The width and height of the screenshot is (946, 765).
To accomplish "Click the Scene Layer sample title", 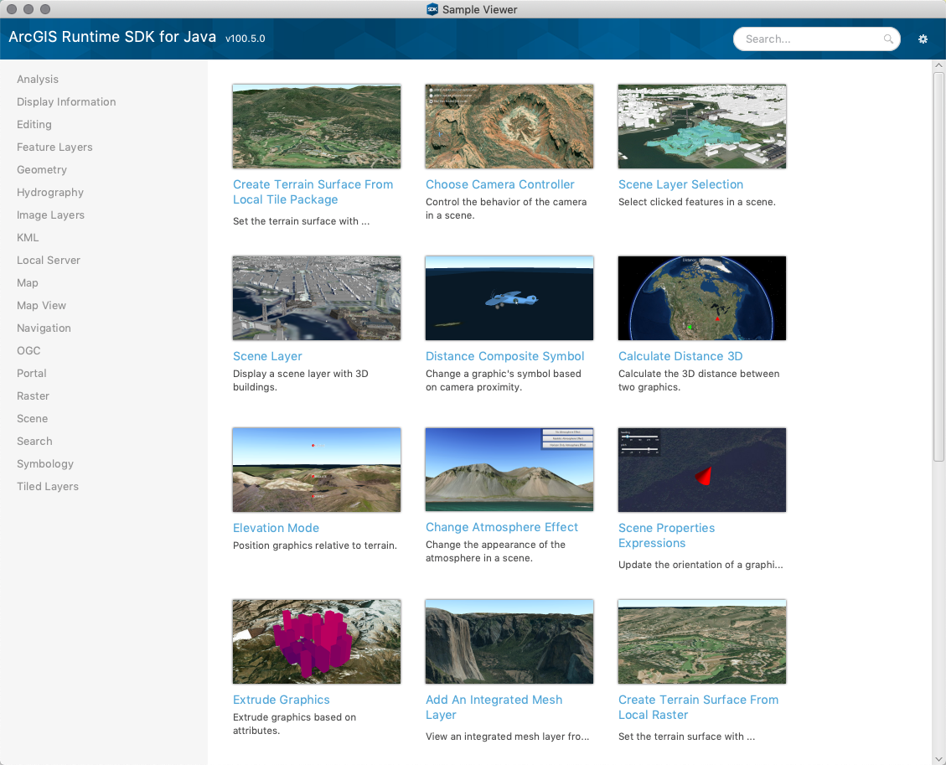I will tap(267, 357).
